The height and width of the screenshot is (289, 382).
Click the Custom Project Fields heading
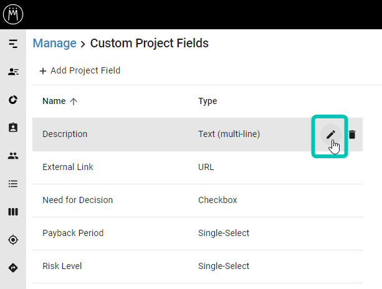150,44
